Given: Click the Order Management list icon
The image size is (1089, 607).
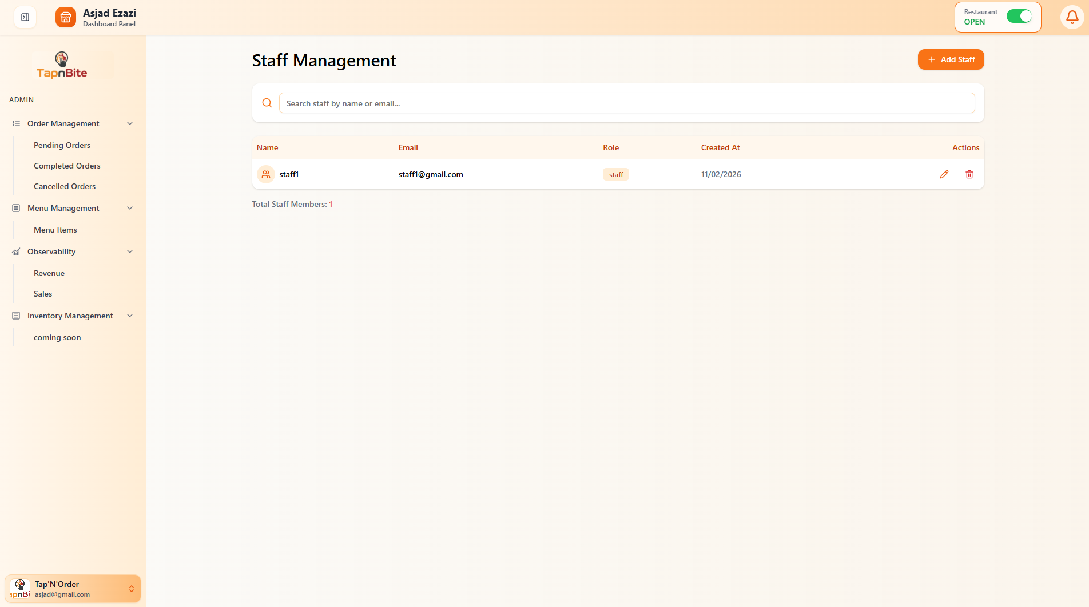Looking at the screenshot, I should [x=15, y=123].
